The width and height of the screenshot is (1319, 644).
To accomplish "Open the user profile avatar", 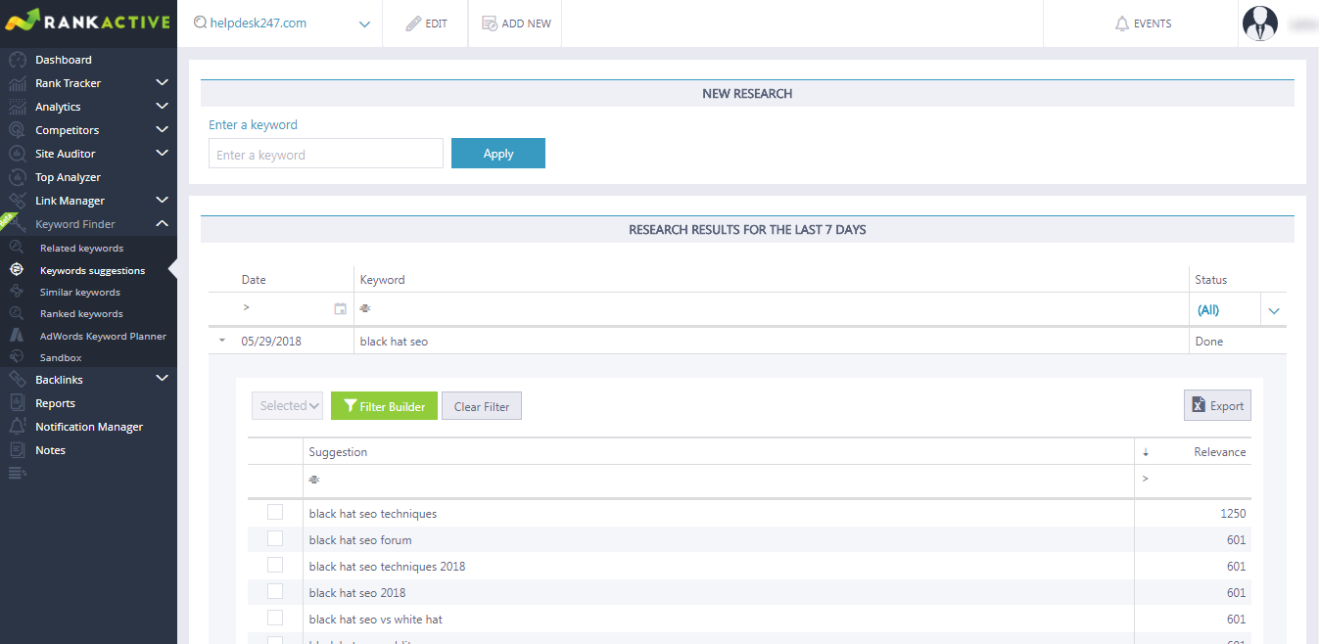I will 1259,23.
